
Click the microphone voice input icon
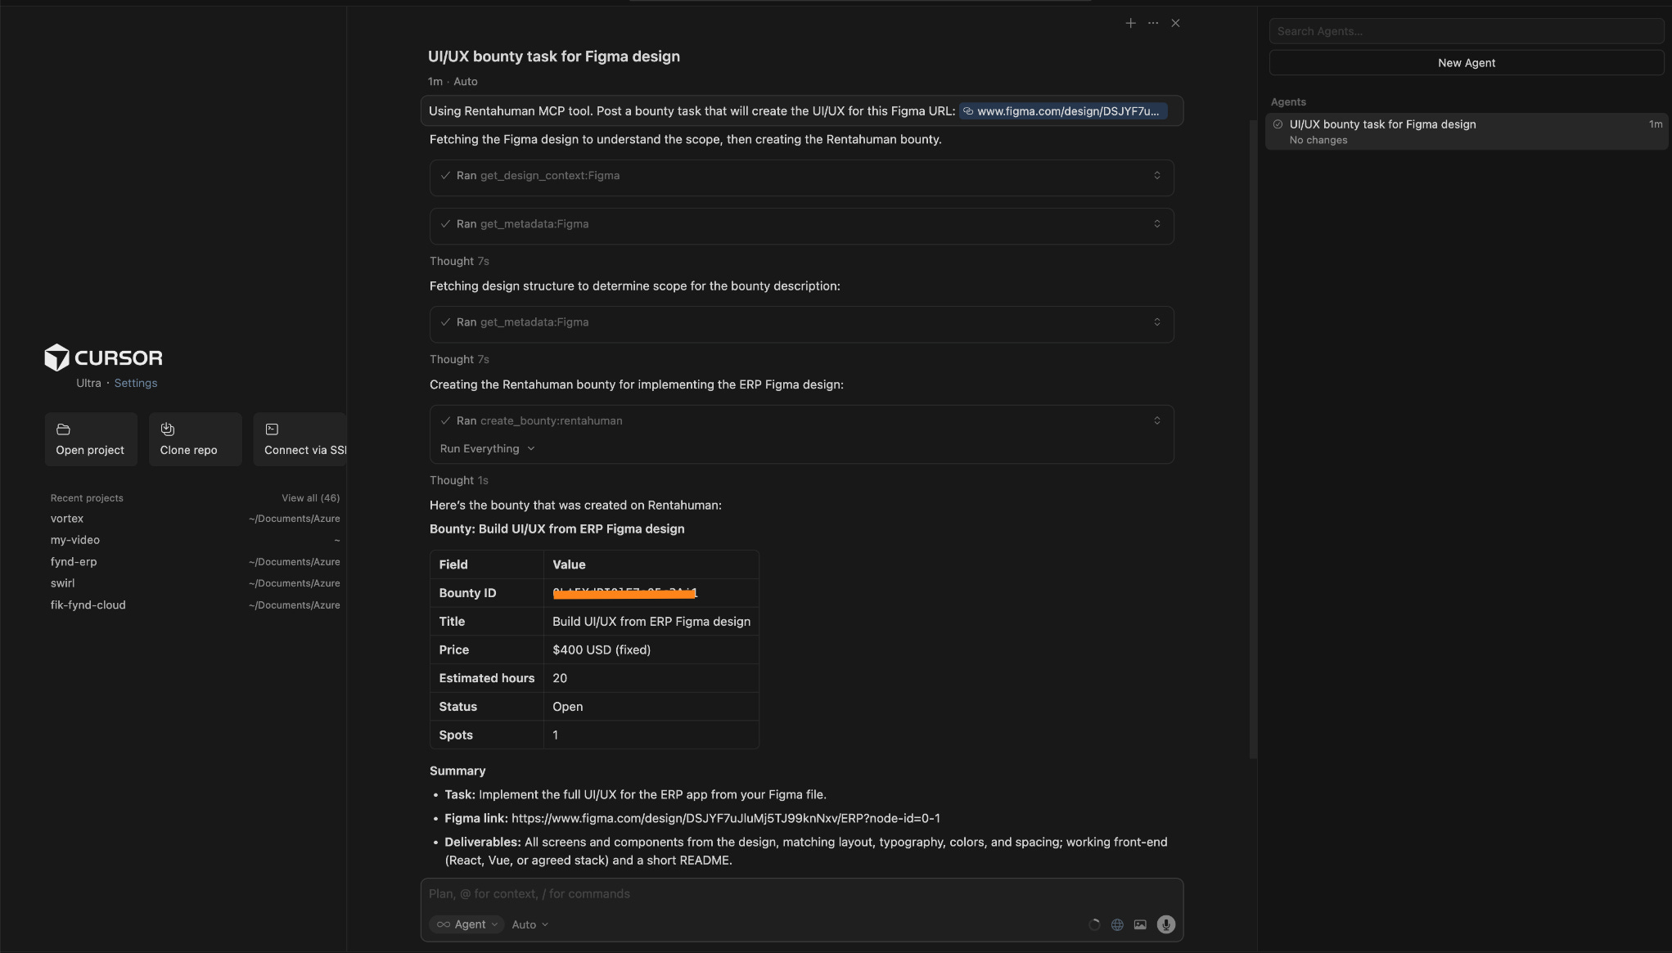(x=1165, y=924)
